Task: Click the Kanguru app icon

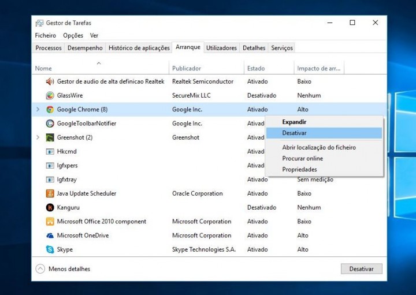Action: [50, 207]
